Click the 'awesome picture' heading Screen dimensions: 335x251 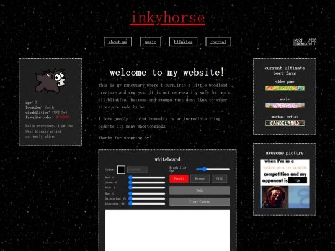click(x=285, y=153)
